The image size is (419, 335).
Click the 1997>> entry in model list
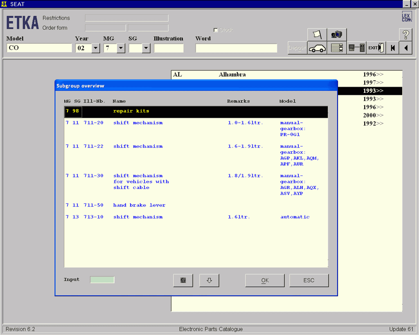pyautogui.click(x=373, y=83)
